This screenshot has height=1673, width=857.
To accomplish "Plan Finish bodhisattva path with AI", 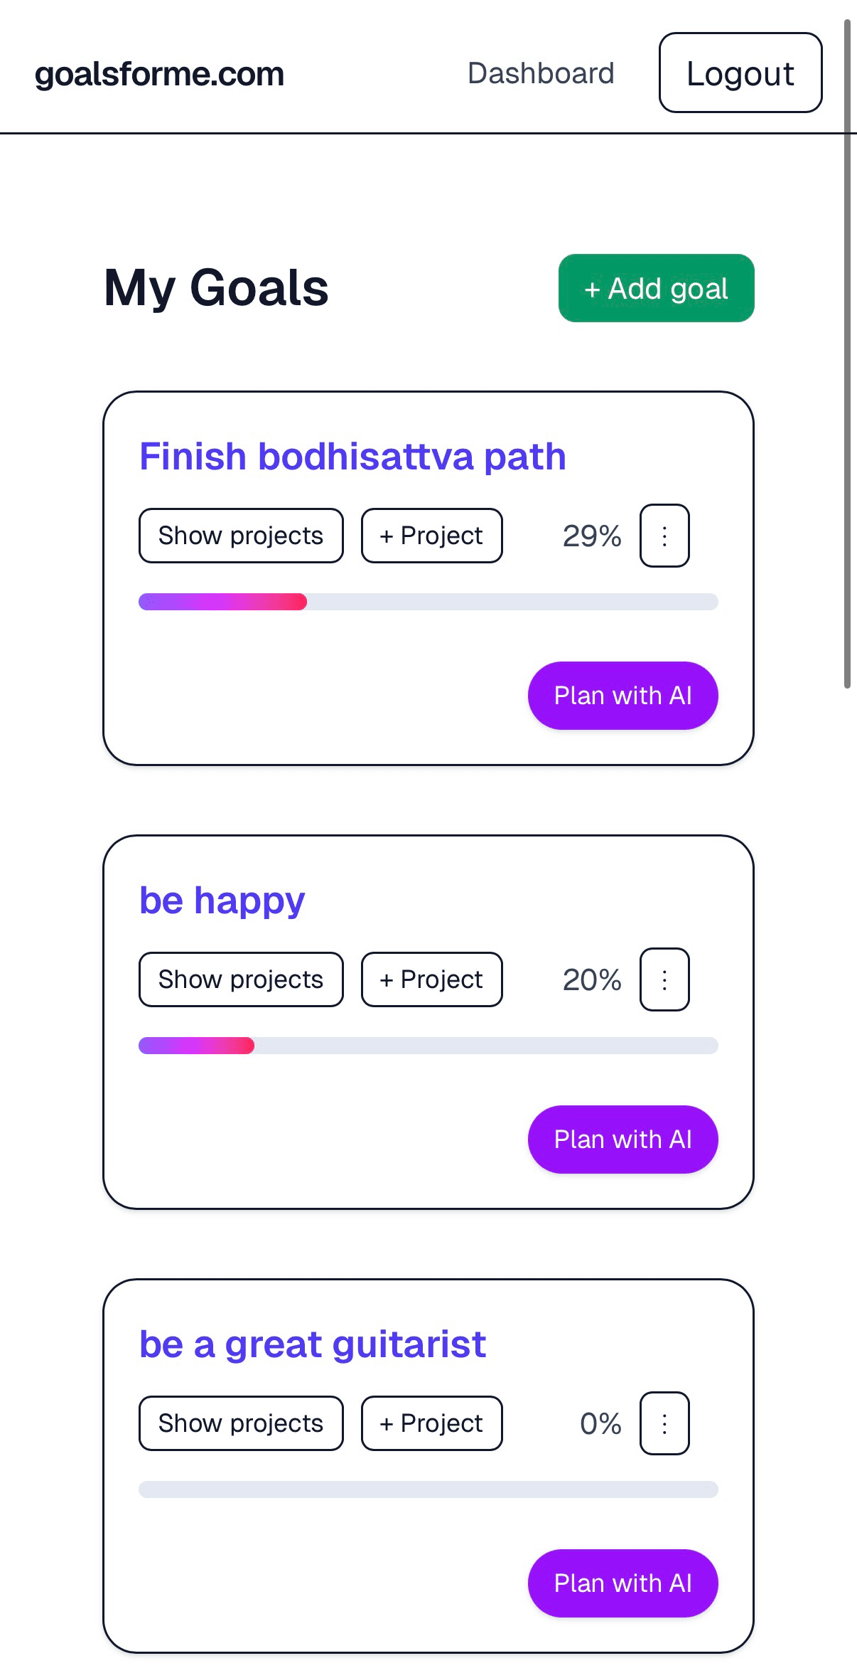I will pos(622,696).
